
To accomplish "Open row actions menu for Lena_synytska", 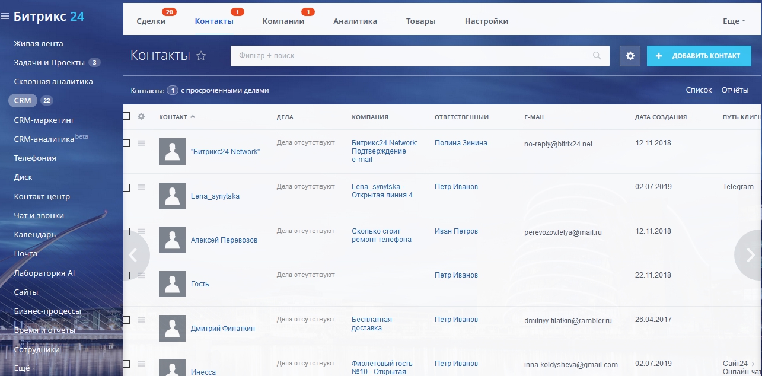I will (141, 187).
